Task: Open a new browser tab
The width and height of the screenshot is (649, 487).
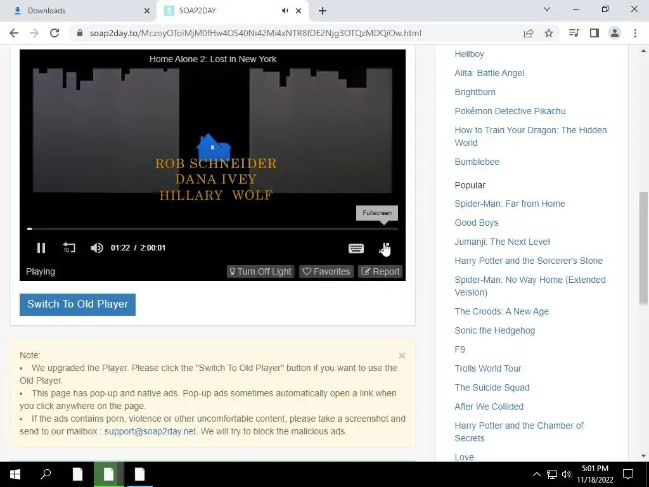Action: coord(323,11)
